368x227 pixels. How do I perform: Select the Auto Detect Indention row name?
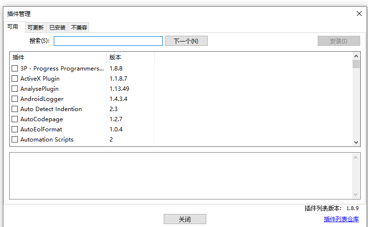pos(51,109)
